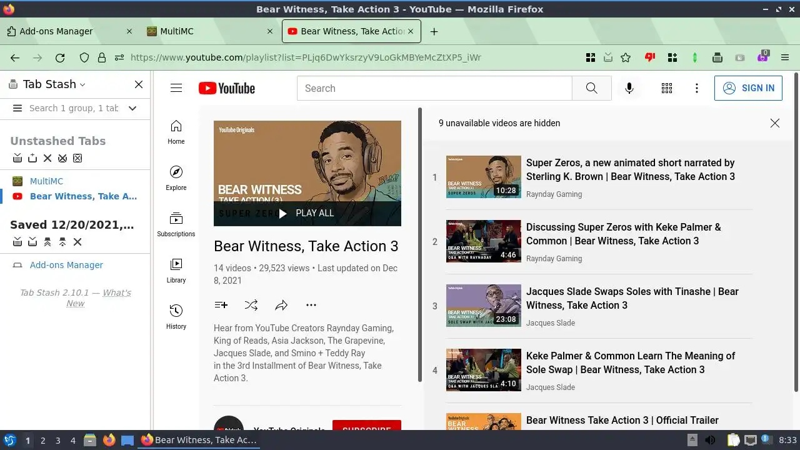
Task: Stash current tab into the Saved 12/20/2021 group
Action: [32, 242]
